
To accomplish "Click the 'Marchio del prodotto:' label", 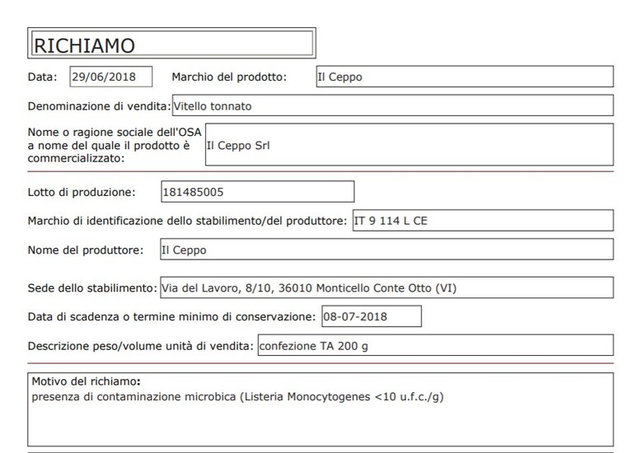I will click(229, 77).
